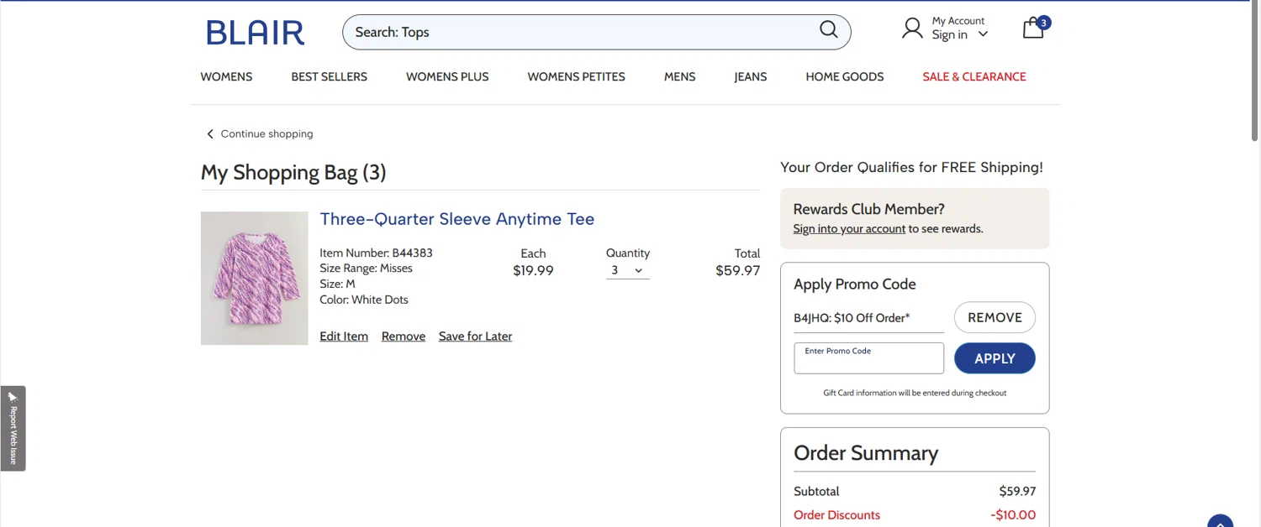The width and height of the screenshot is (1261, 527).
Task: Open the WOMENS PETITES category
Action: (x=576, y=76)
